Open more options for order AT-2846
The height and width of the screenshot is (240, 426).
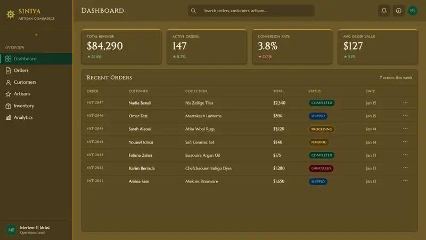tap(405, 116)
